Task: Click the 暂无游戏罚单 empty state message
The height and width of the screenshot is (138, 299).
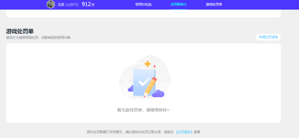Action: pos(143,110)
